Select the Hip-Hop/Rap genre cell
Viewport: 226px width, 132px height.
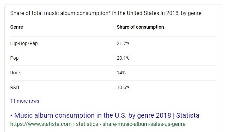24,43
